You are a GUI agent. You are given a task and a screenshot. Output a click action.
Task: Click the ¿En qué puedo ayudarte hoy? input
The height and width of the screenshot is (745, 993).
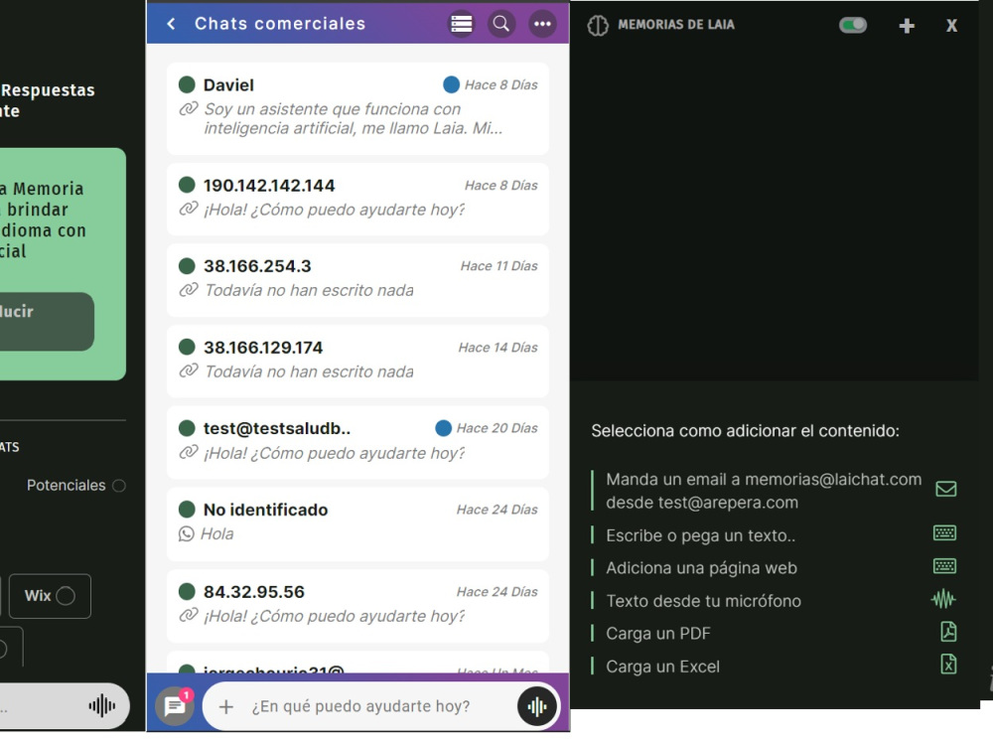(361, 706)
